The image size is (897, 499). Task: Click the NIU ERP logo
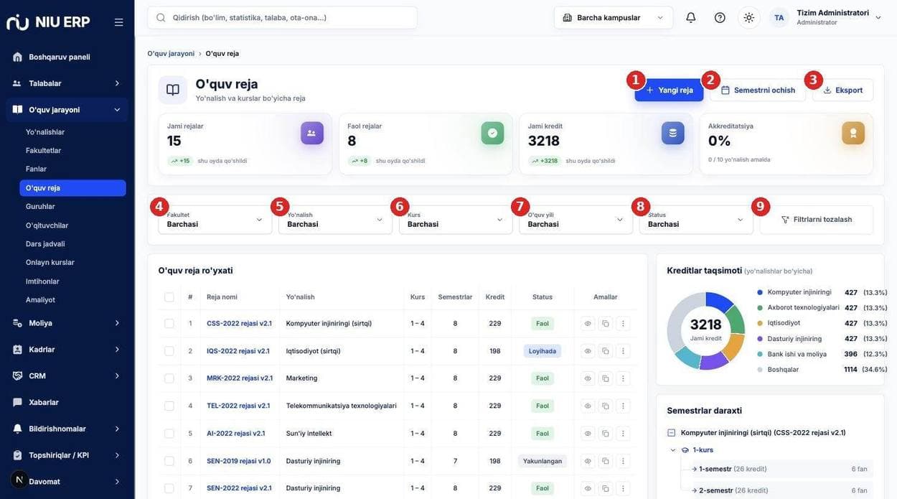click(48, 22)
